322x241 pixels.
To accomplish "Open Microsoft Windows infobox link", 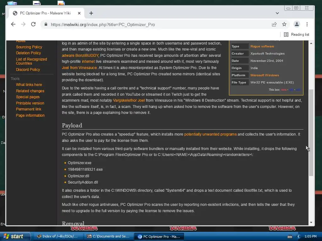I will click(x=264, y=75).
